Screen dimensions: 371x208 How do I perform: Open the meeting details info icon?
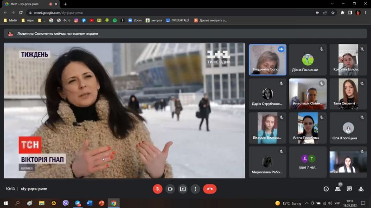tap(326, 189)
